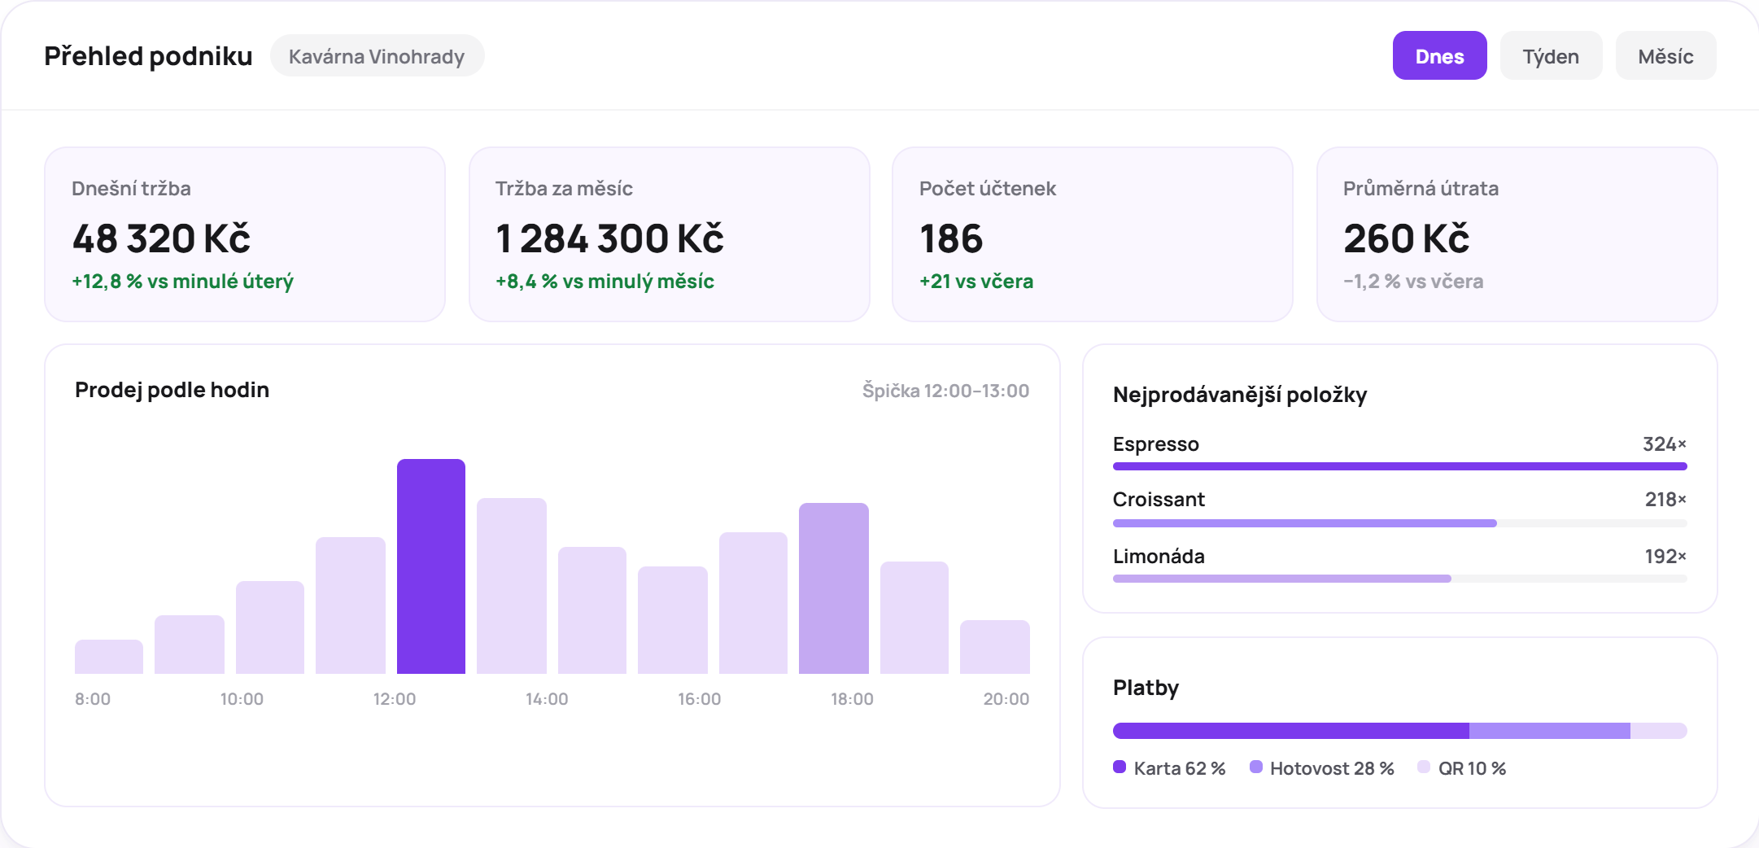Click the 20:00 hourly sales bar

[995, 647]
